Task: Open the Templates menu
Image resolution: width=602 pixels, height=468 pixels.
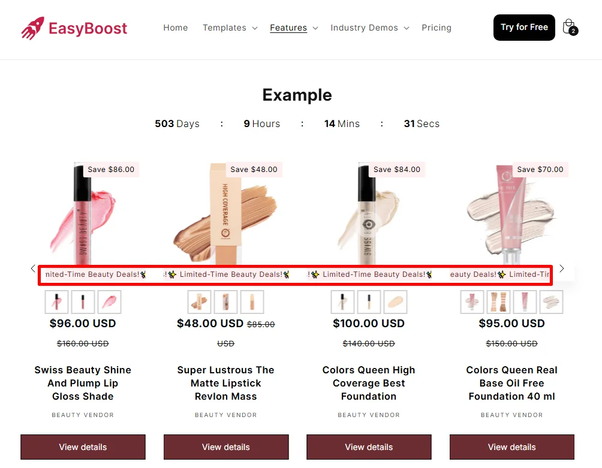Action: (x=225, y=28)
